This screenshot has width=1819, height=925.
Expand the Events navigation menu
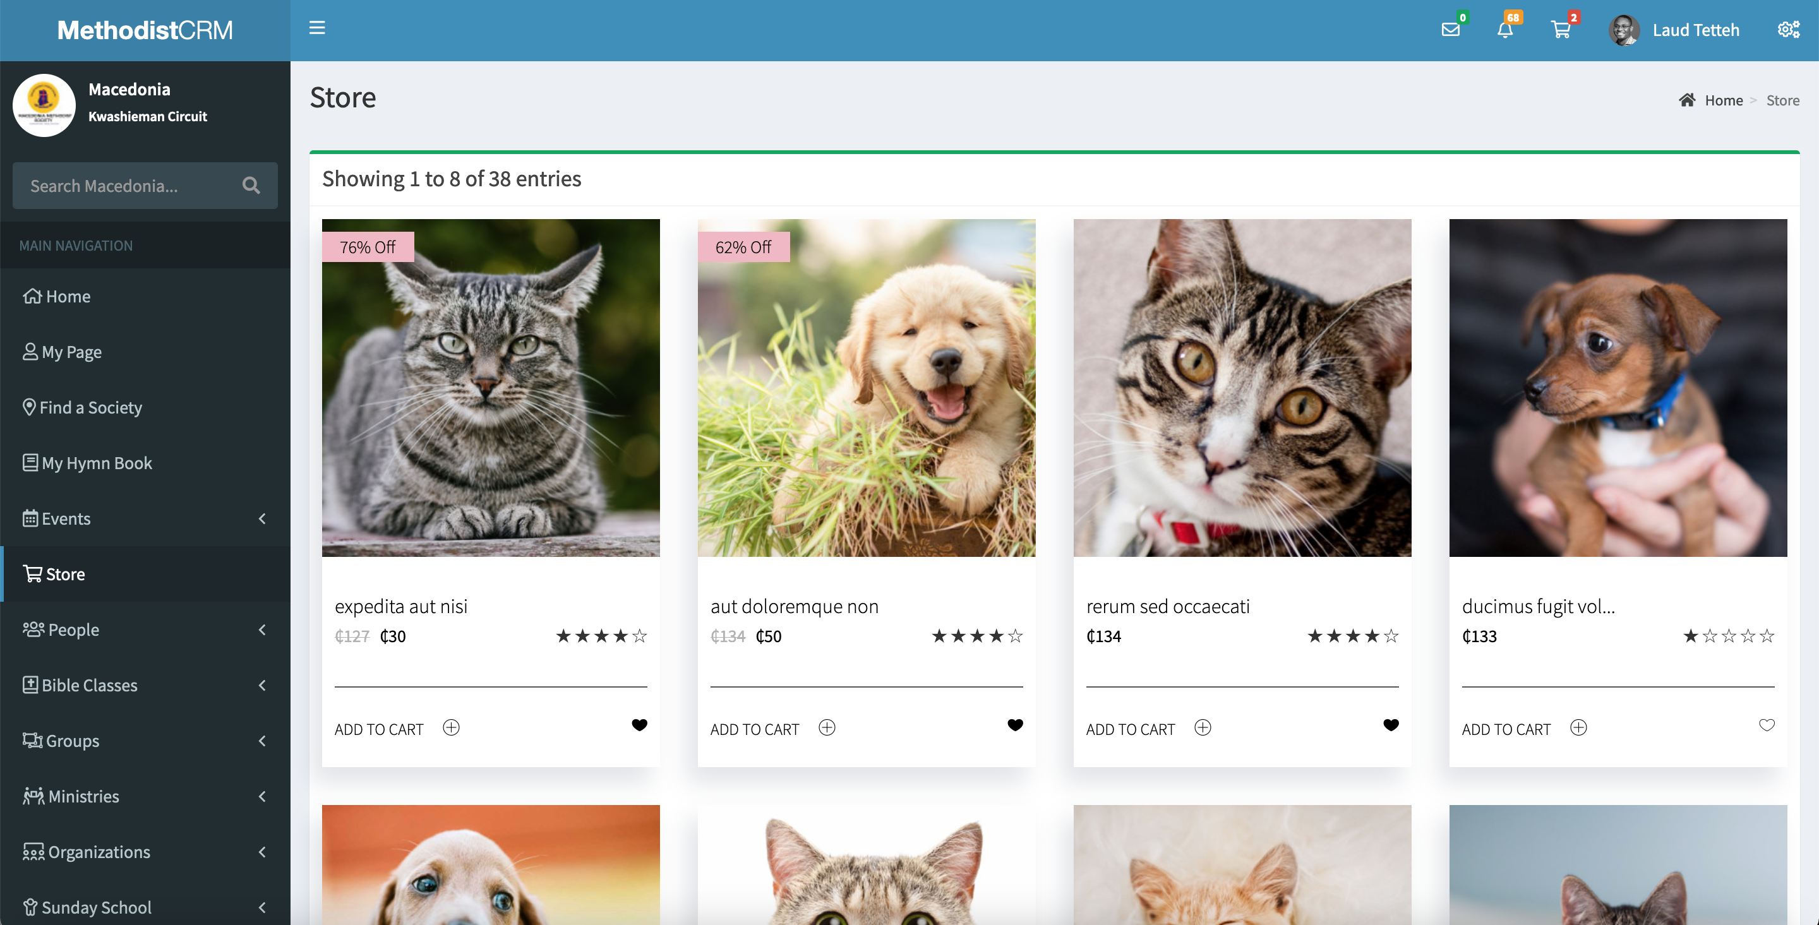point(145,516)
